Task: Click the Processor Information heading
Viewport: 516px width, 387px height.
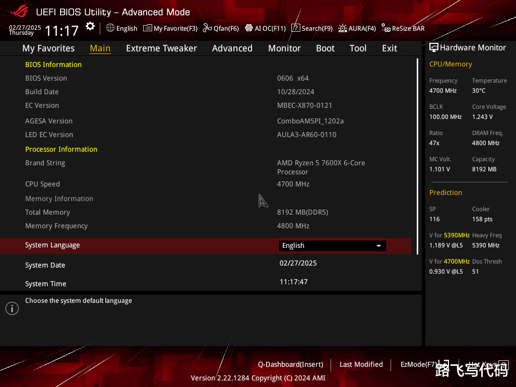Action: pos(61,149)
